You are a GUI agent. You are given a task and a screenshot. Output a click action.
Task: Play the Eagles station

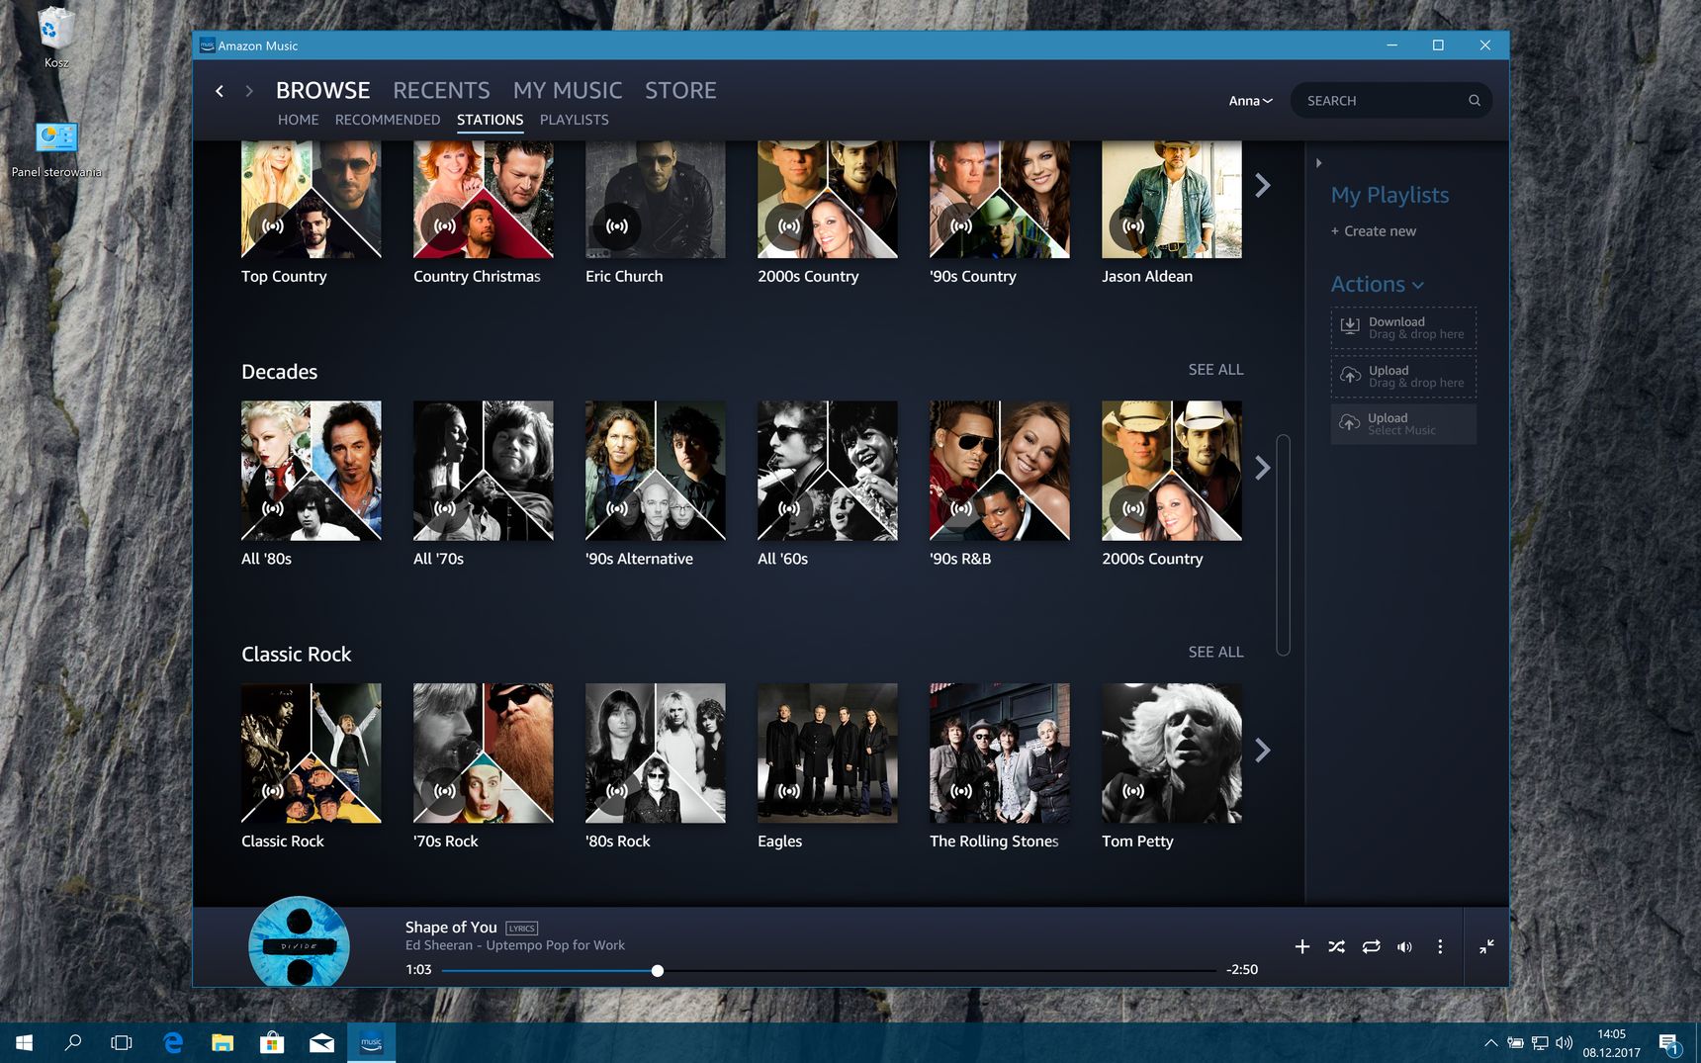[789, 791]
